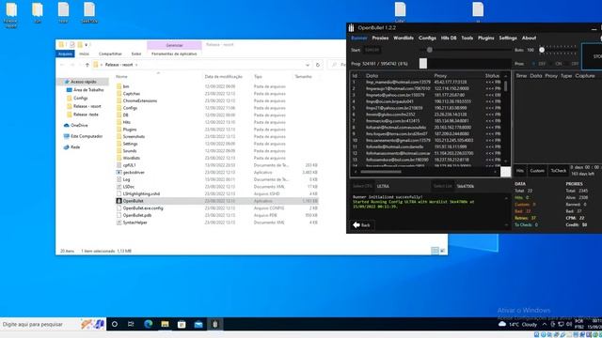Sort runner list by Data column

tap(372, 76)
